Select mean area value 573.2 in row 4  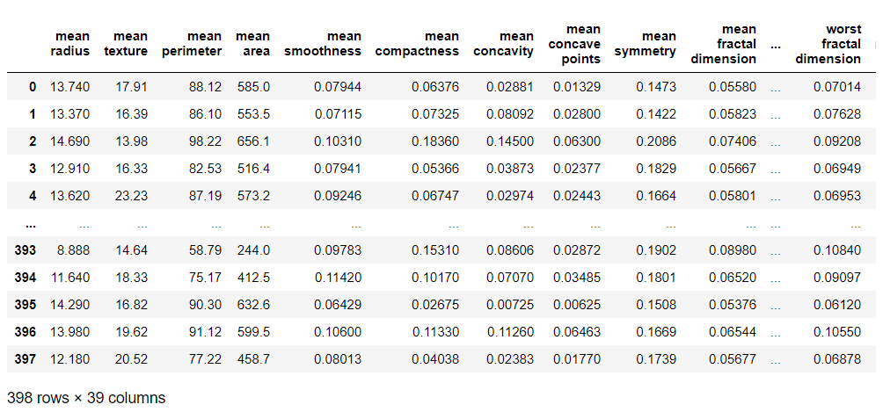pyautogui.click(x=253, y=196)
